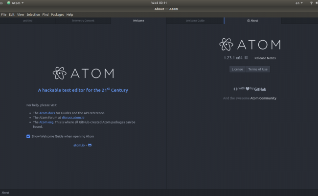The height and width of the screenshot is (196, 318).
Task: Click the 'For help, please visit' text
Action: (x=42, y=105)
